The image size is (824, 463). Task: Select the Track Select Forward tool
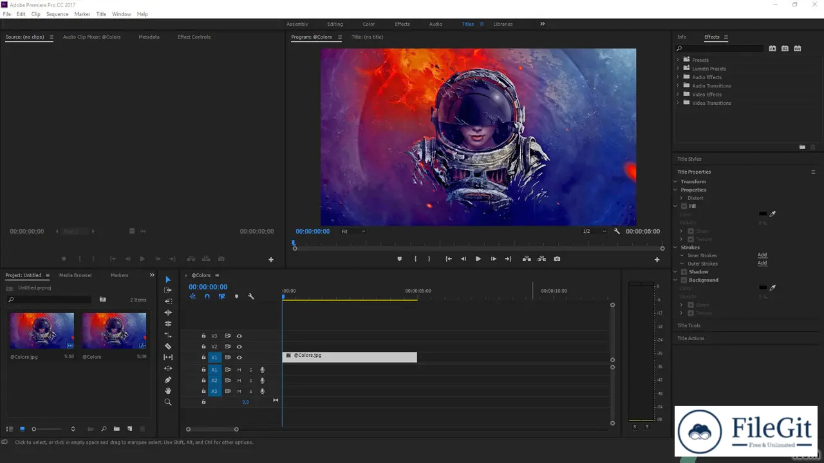tap(168, 290)
